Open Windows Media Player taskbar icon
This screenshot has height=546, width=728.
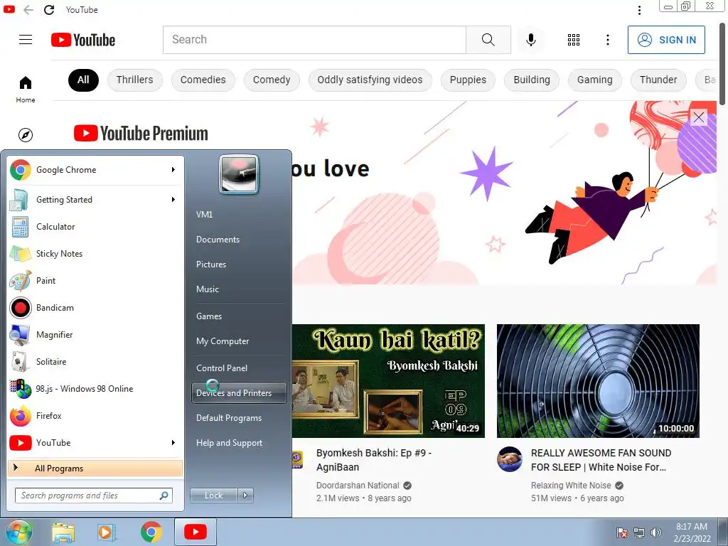[106, 532]
